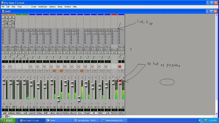Unmute the ebass track
Image resolution: width=219 pixels, height=123 pixels.
point(54,71)
